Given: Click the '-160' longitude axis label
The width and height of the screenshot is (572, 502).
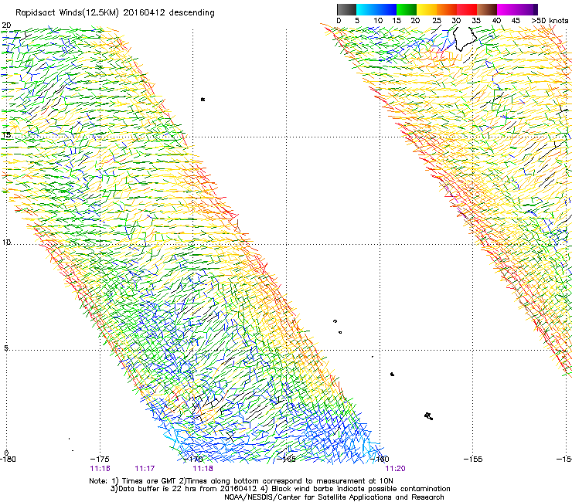Looking at the screenshot, I should coord(380,459).
